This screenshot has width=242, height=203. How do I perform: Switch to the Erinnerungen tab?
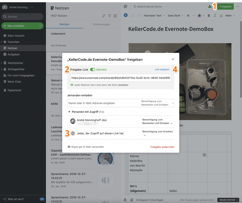(x=102, y=24)
